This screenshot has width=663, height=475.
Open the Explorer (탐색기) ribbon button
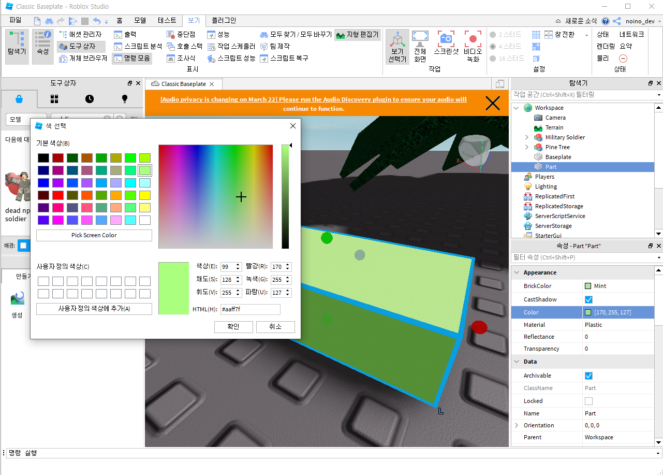[17, 47]
